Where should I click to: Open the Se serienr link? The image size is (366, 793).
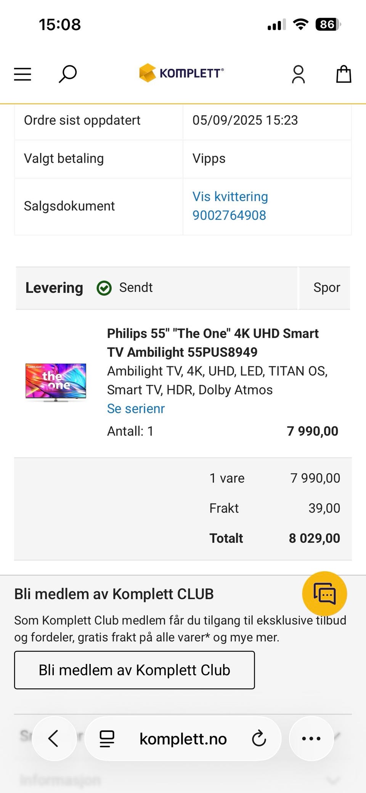pyautogui.click(x=136, y=409)
